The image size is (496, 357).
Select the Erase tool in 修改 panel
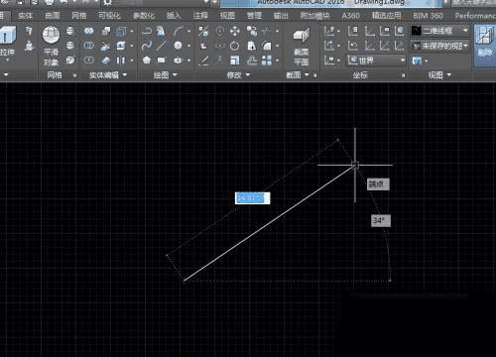(x=203, y=60)
